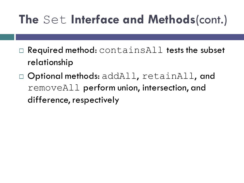Viewport: 244px width, 183px height.
Task: Click the word 'subset' in first bullet
Action: tap(212, 50)
